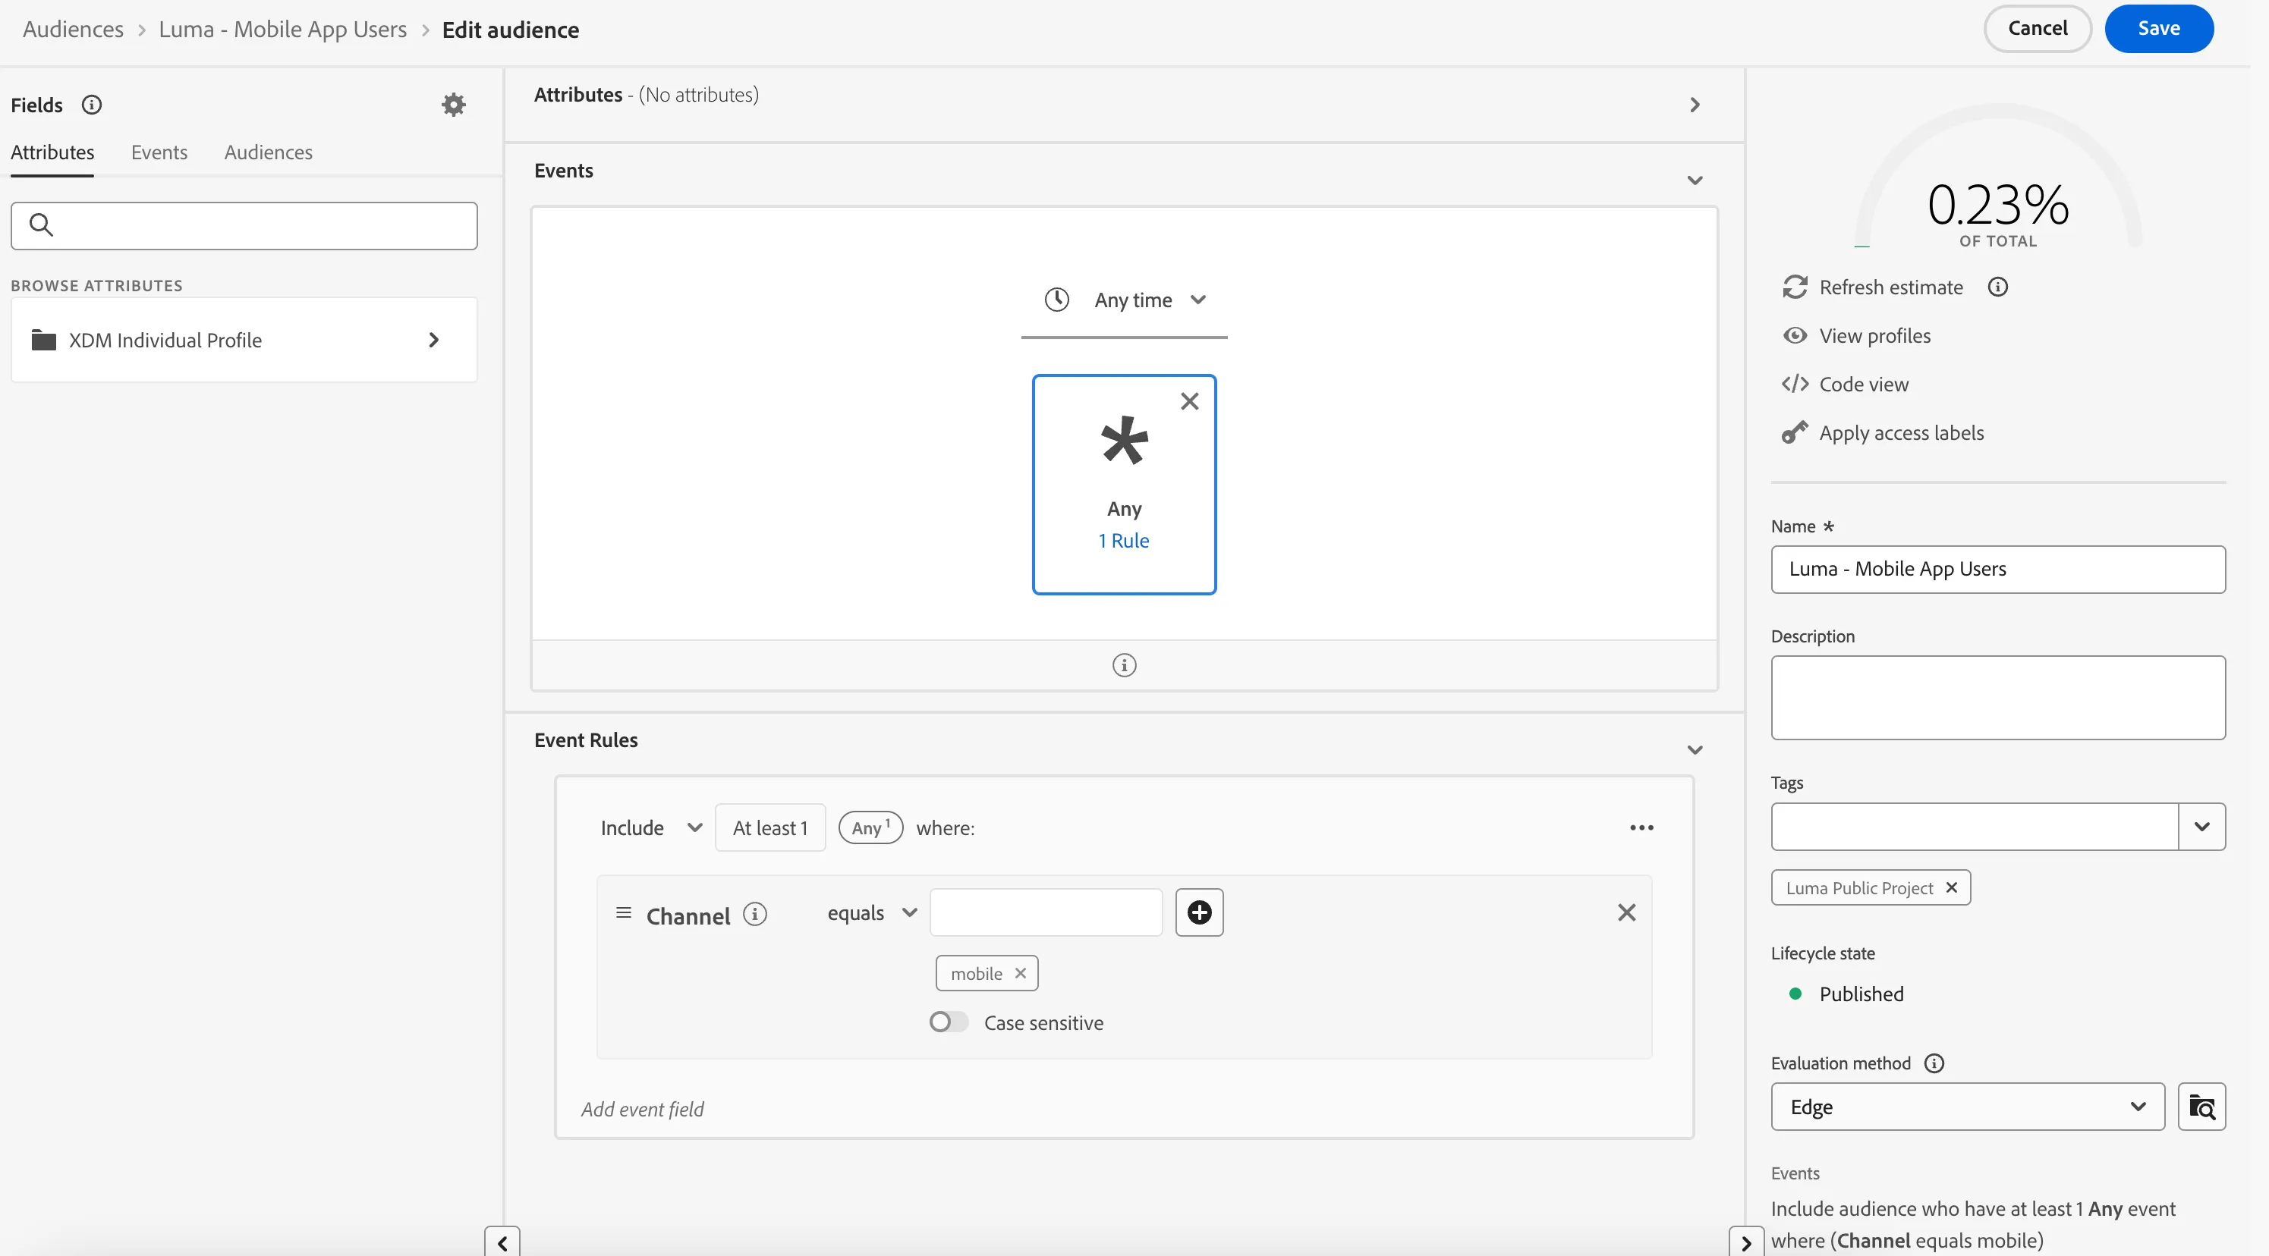Viewport: 2269px width, 1256px height.
Task: Open Luma - Mobile App Users breadcrumb
Action: [283, 29]
